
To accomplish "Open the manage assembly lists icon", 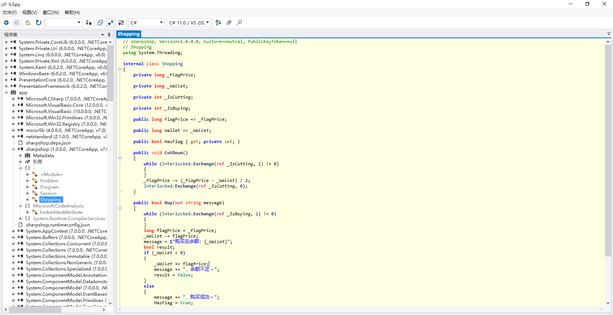I will coord(88,23).
